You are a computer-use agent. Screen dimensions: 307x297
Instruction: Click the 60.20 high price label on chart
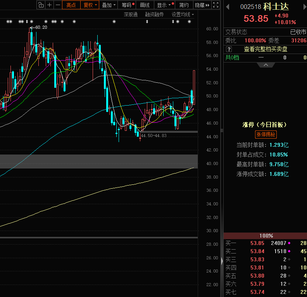click(x=41, y=27)
